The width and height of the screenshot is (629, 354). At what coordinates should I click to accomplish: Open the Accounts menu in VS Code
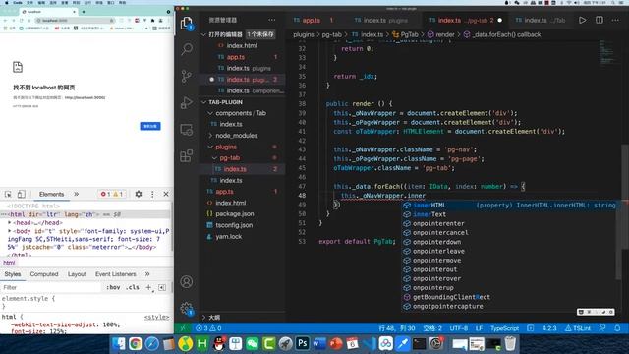pyautogui.click(x=187, y=282)
